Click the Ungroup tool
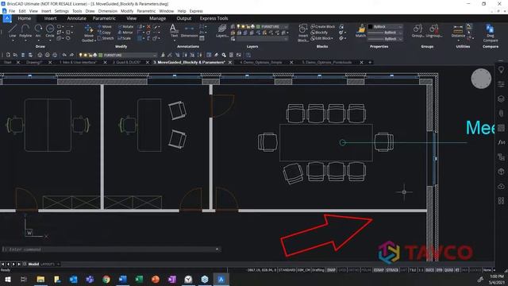Viewport: 508px width, 286px height. (434, 31)
